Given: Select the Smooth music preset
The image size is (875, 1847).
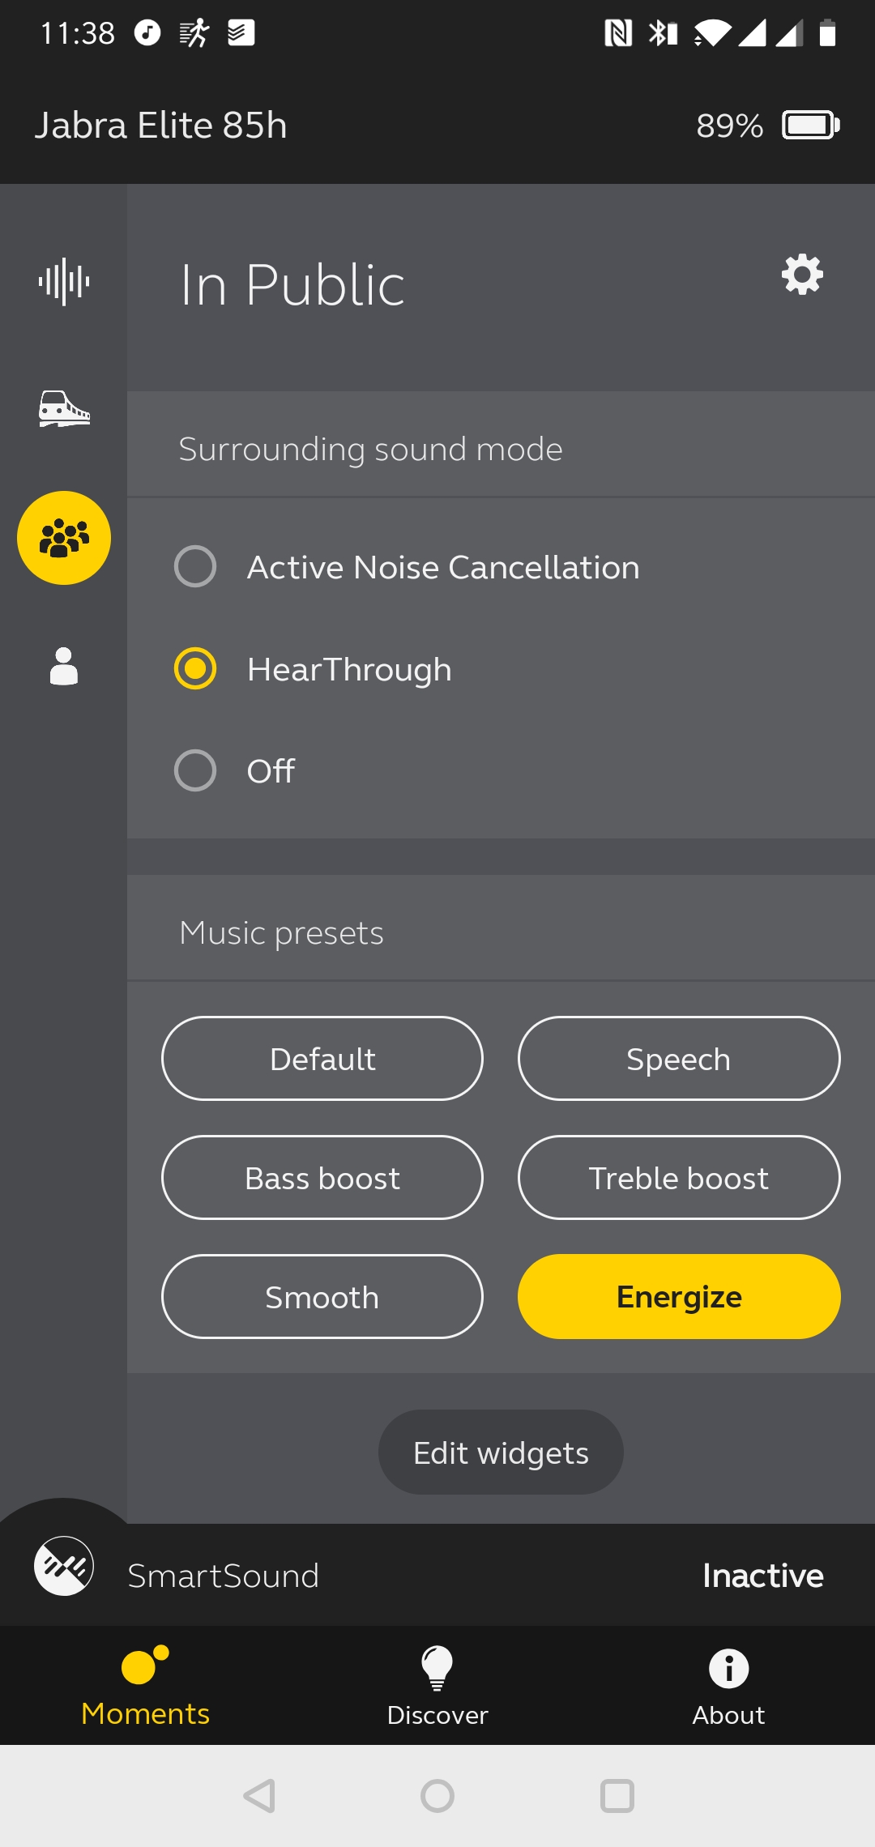Looking at the screenshot, I should 322,1297.
